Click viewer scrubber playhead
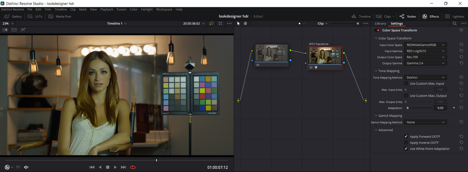Screen dimensions: 468x172 tap(156, 160)
